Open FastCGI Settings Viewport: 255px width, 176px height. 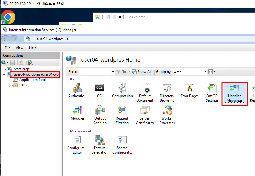[212, 93]
